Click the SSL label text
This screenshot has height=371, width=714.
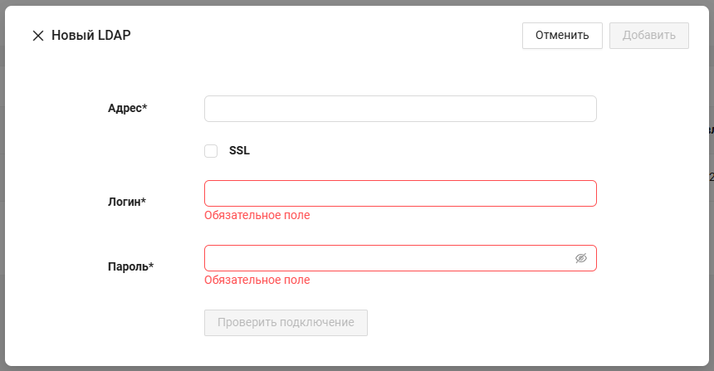[x=239, y=151]
